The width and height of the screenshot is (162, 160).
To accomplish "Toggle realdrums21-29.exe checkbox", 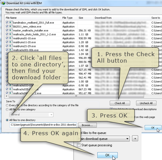I will click(x=7, y=46).
